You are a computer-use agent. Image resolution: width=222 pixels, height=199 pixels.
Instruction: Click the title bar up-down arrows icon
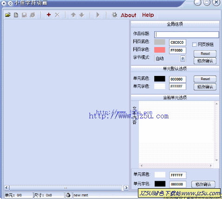click(10, 3)
